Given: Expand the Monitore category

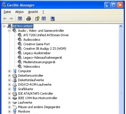Looking at the screenshot, I should click(9, 111).
